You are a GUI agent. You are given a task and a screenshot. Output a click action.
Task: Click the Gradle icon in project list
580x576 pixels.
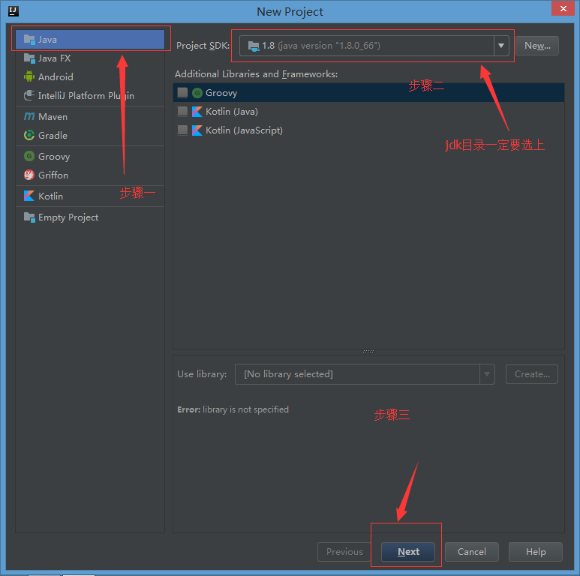29,136
